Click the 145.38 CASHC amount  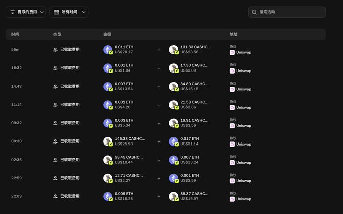pos(130,138)
